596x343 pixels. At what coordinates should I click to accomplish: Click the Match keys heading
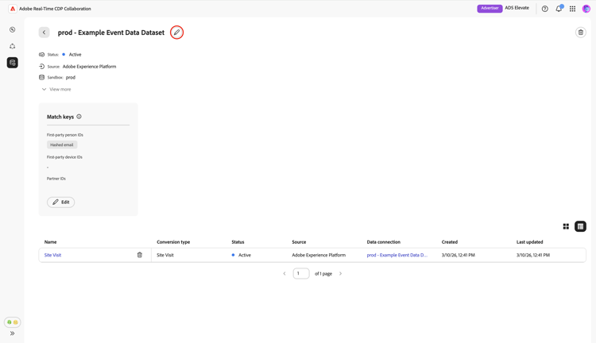pos(60,117)
